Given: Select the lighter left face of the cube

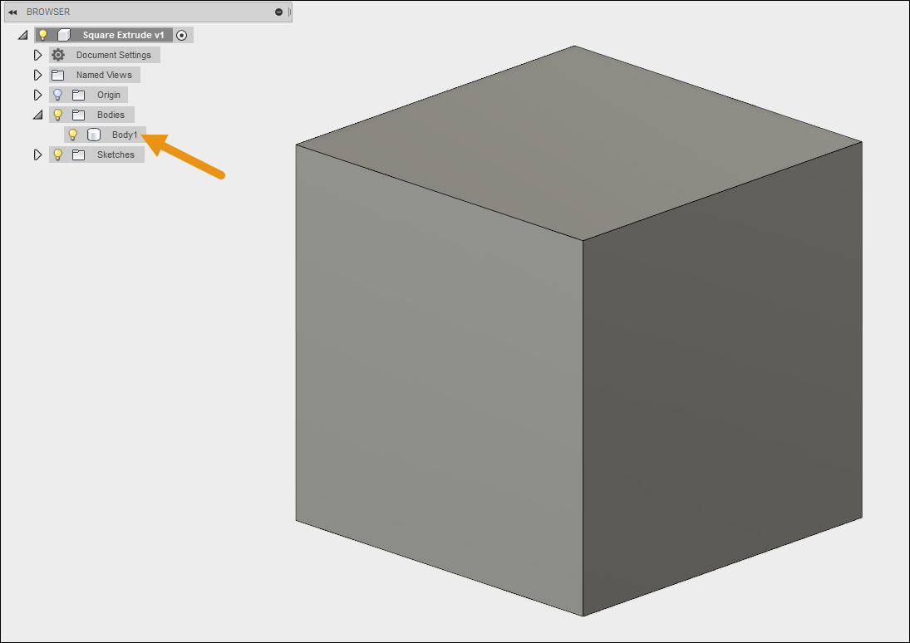Looking at the screenshot, I should coord(440,380).
